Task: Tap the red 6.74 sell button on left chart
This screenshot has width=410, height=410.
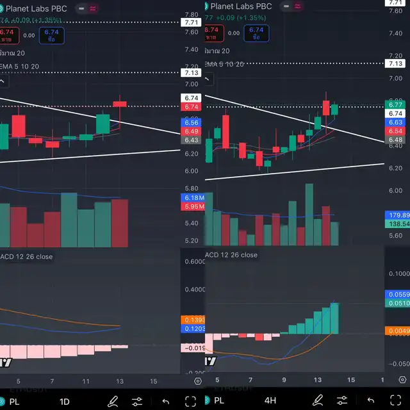Action: point(8,34)
